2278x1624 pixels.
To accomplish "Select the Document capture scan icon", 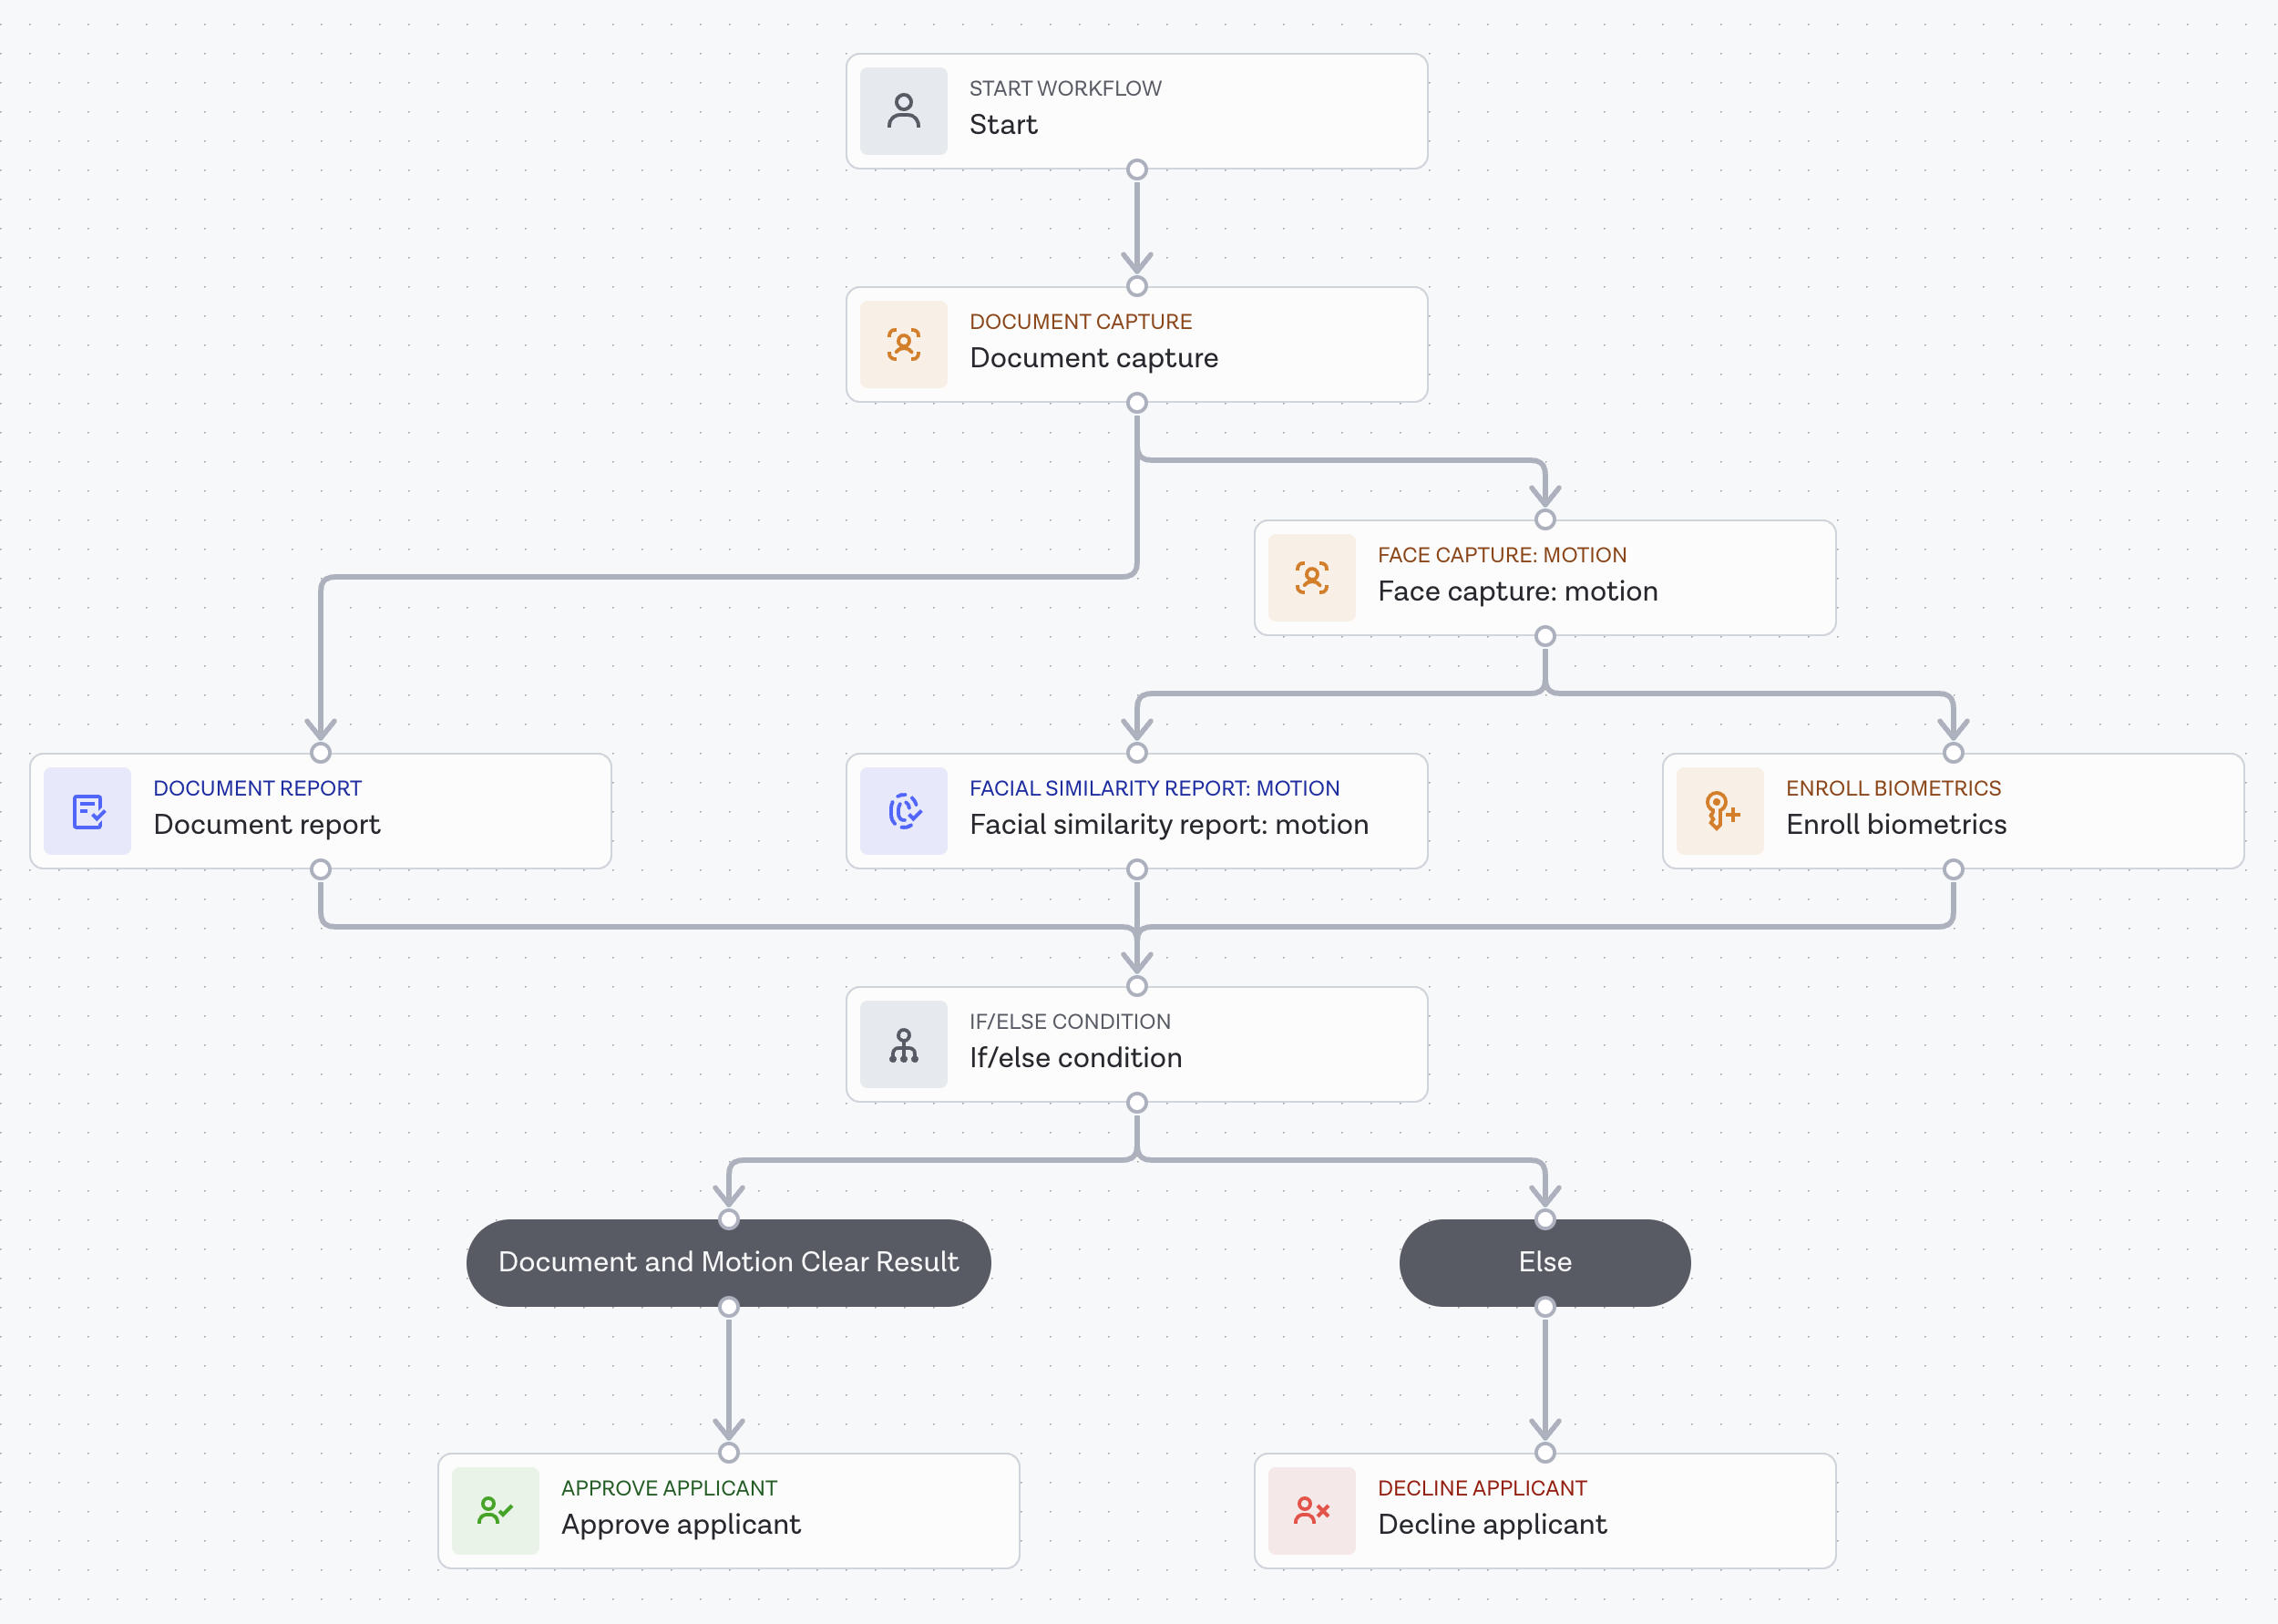I will [x=903, y=344].
